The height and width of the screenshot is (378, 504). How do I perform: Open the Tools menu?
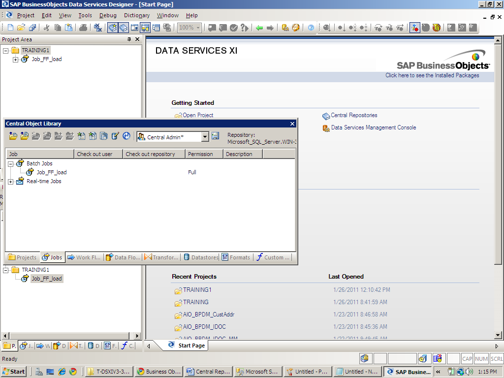tap(85, 15)
